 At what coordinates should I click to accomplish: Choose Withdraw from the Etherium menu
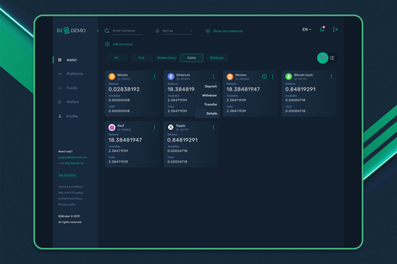208,95
